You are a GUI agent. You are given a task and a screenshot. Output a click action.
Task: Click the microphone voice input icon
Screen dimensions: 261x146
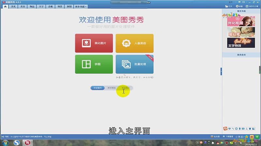point(240,128)
